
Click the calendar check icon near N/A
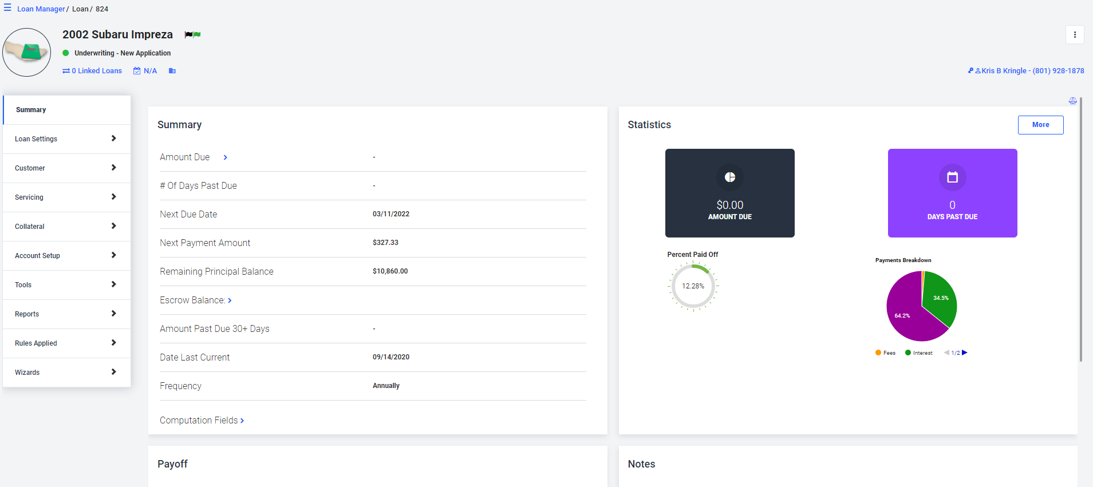click(137, 71)
